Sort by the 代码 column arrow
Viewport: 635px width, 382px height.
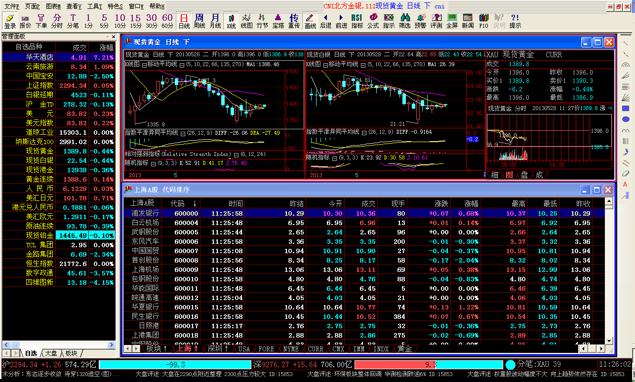click(x=195, y=203)
